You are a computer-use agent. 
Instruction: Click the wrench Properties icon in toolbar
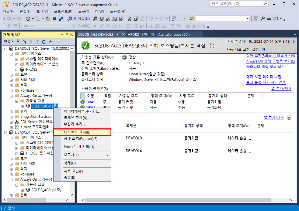click(x=263, y=18)
